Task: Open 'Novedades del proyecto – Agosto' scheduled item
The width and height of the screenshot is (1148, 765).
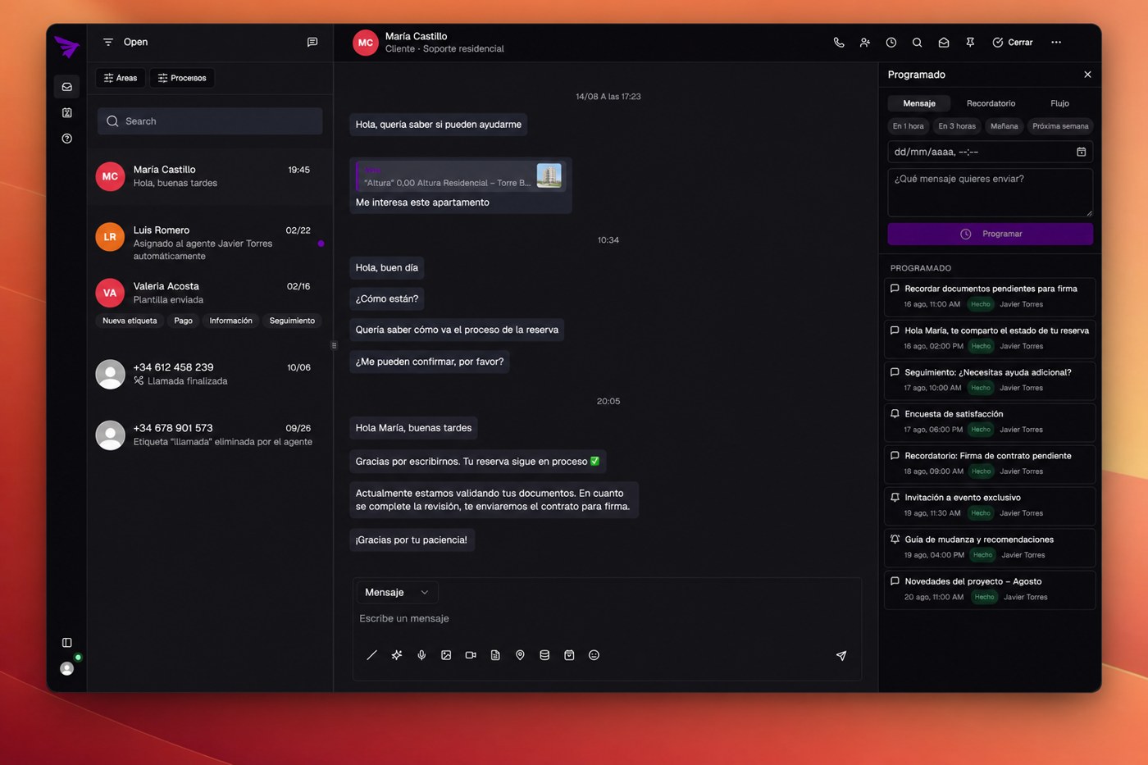Action: pos(990,589)
